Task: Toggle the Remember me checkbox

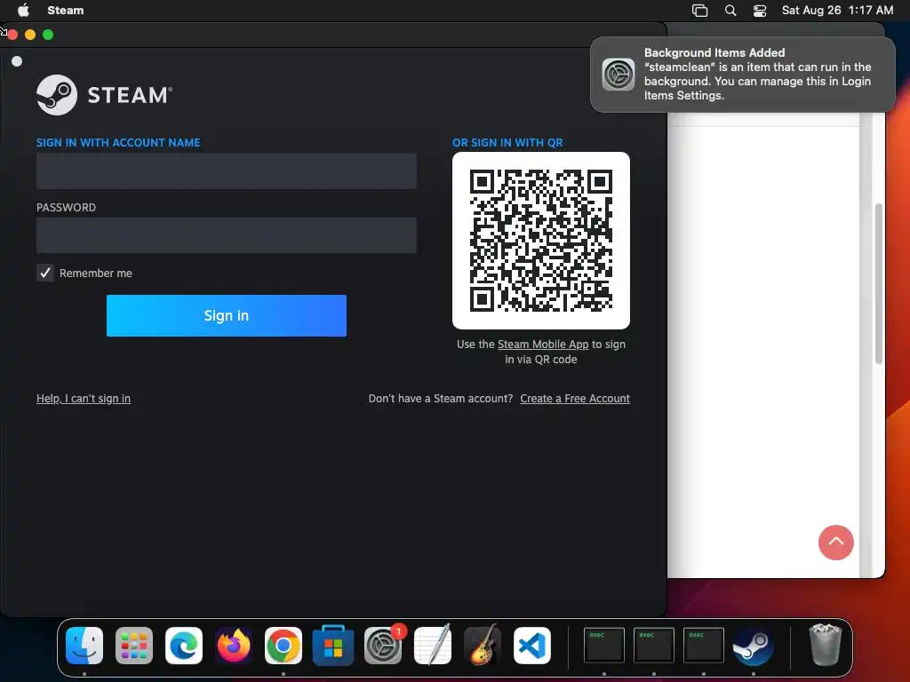Action: point(45,273)
